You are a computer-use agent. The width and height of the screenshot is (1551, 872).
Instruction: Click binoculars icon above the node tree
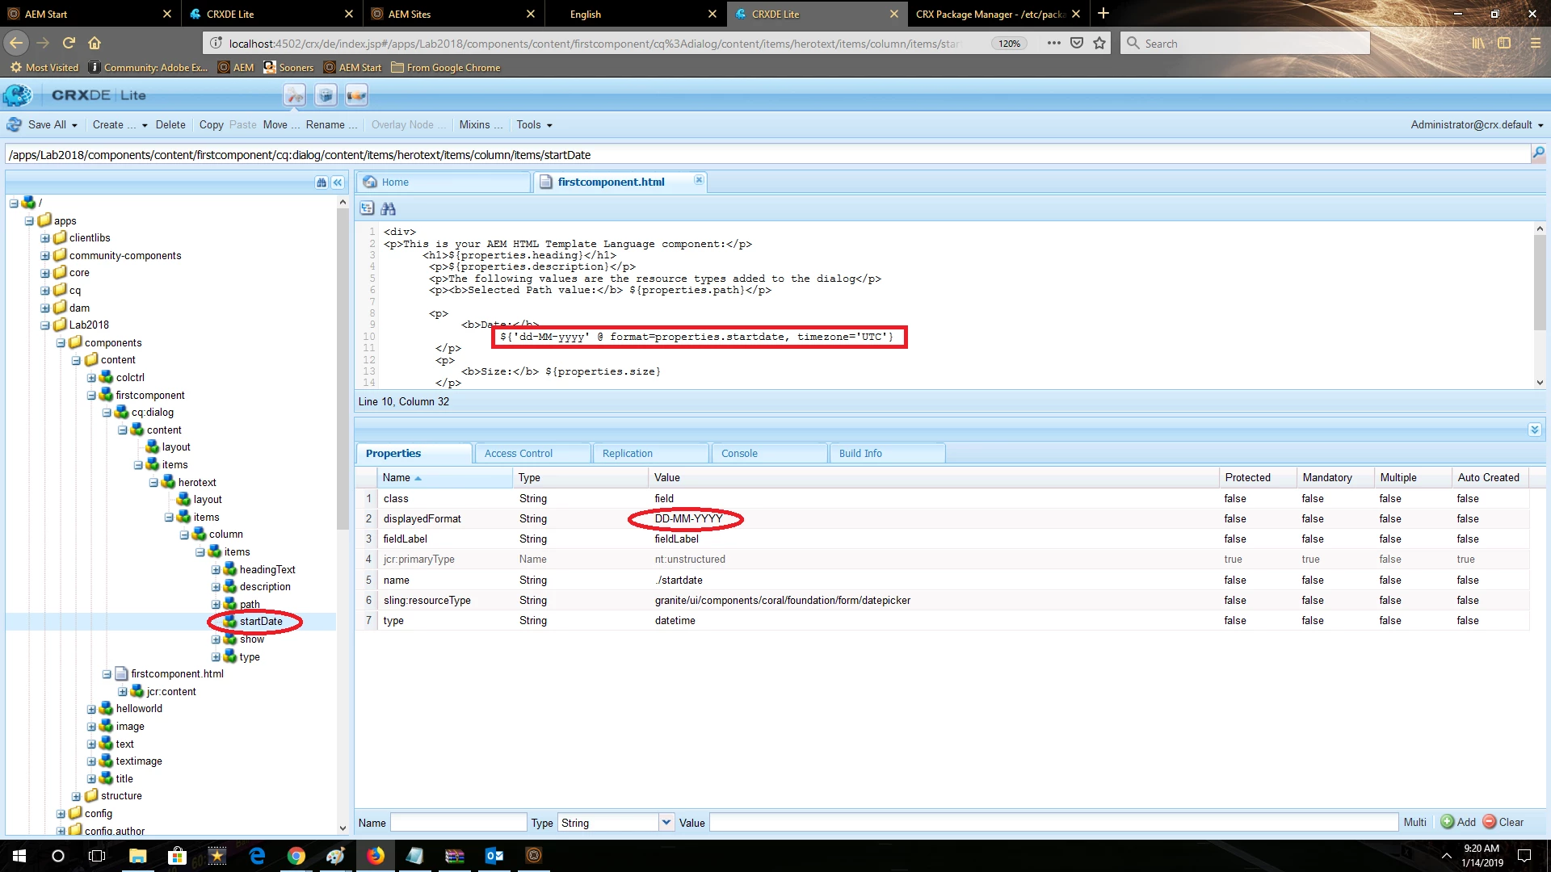321,182
